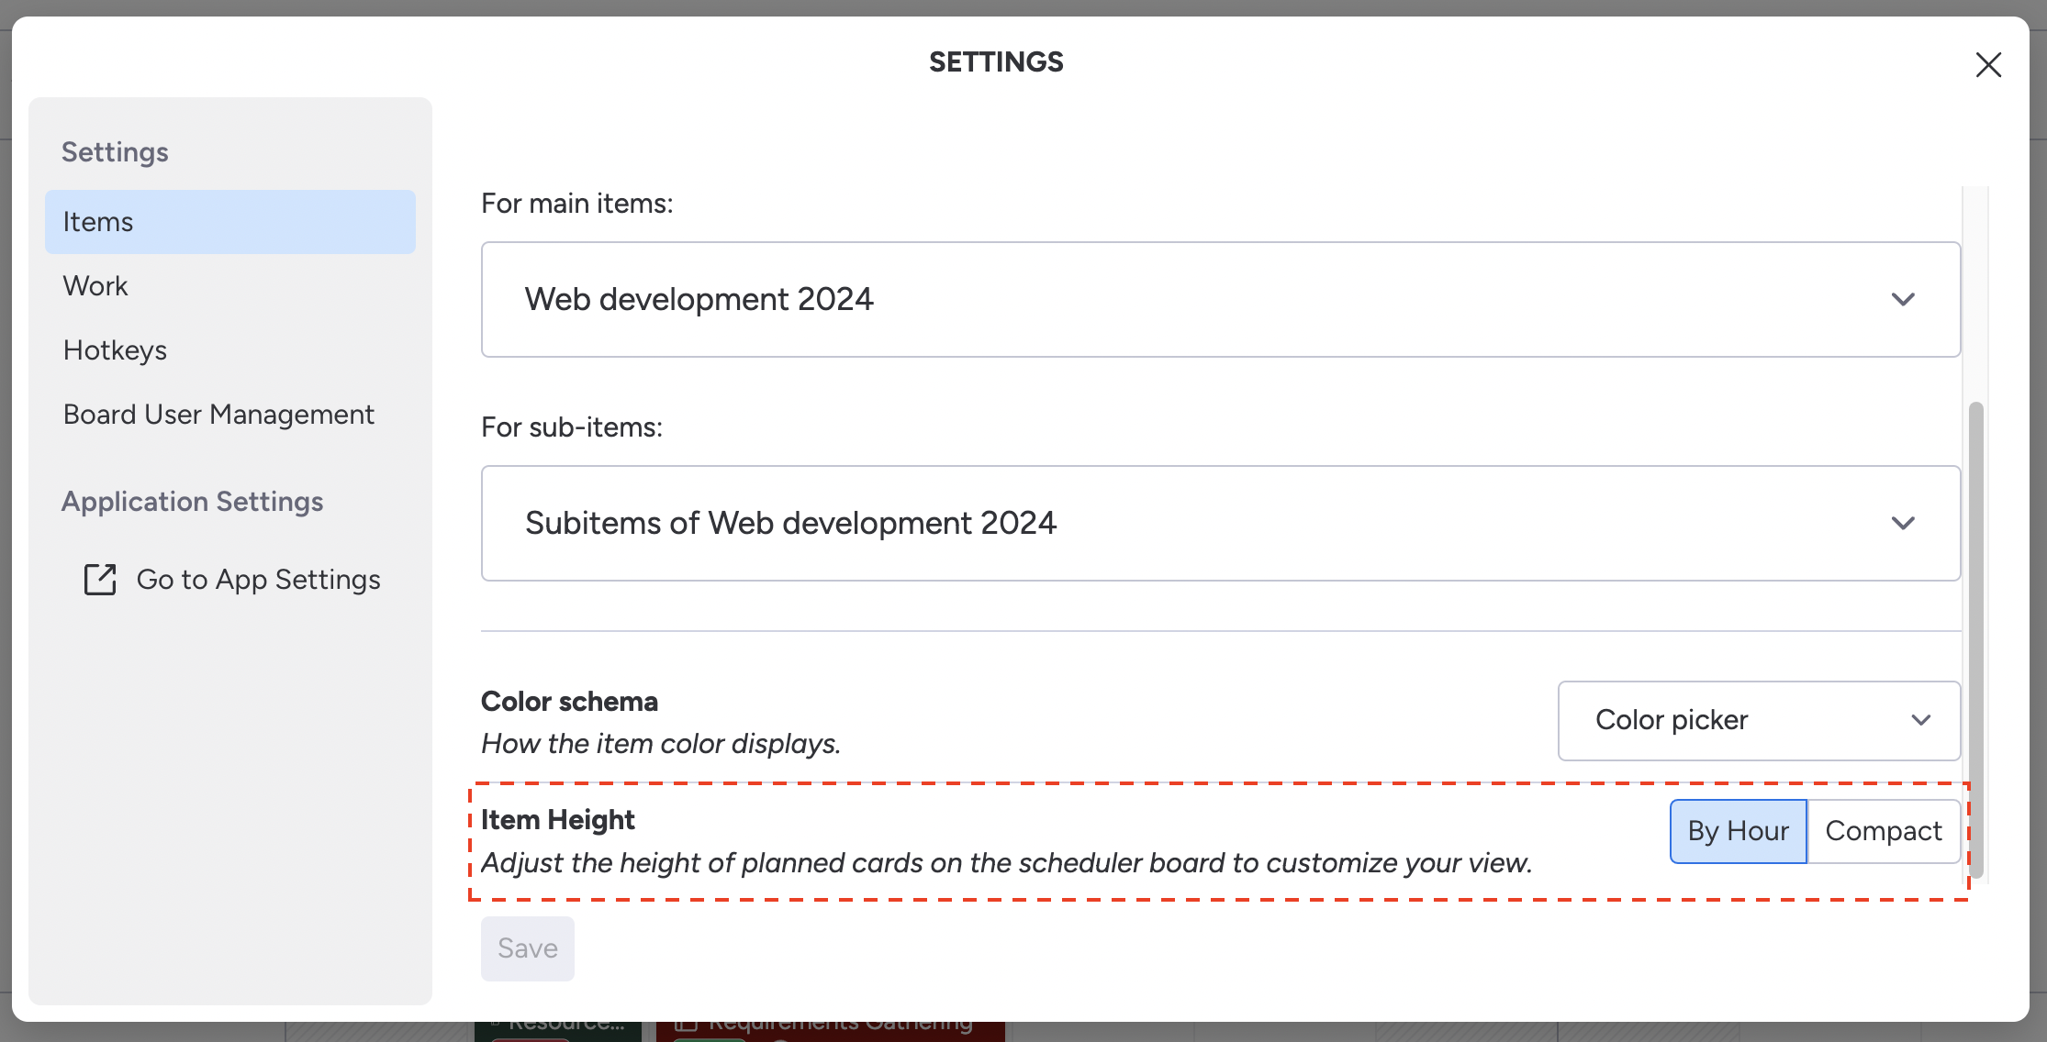The image size is (2047, 1042).
Task: Select By Hour item height
Action: (1738, 831)
